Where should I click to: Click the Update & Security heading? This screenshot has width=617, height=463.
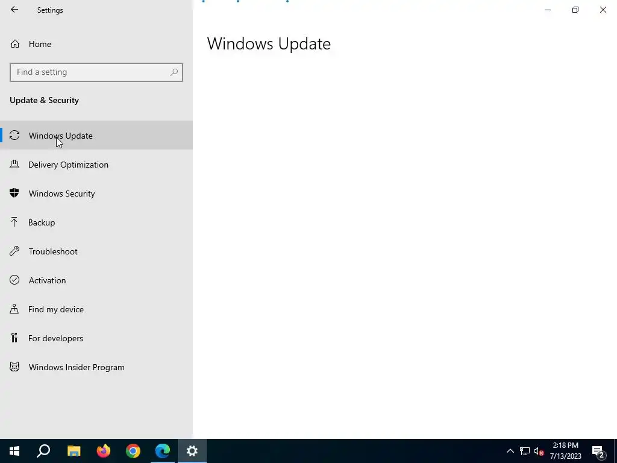coord(45,100)
